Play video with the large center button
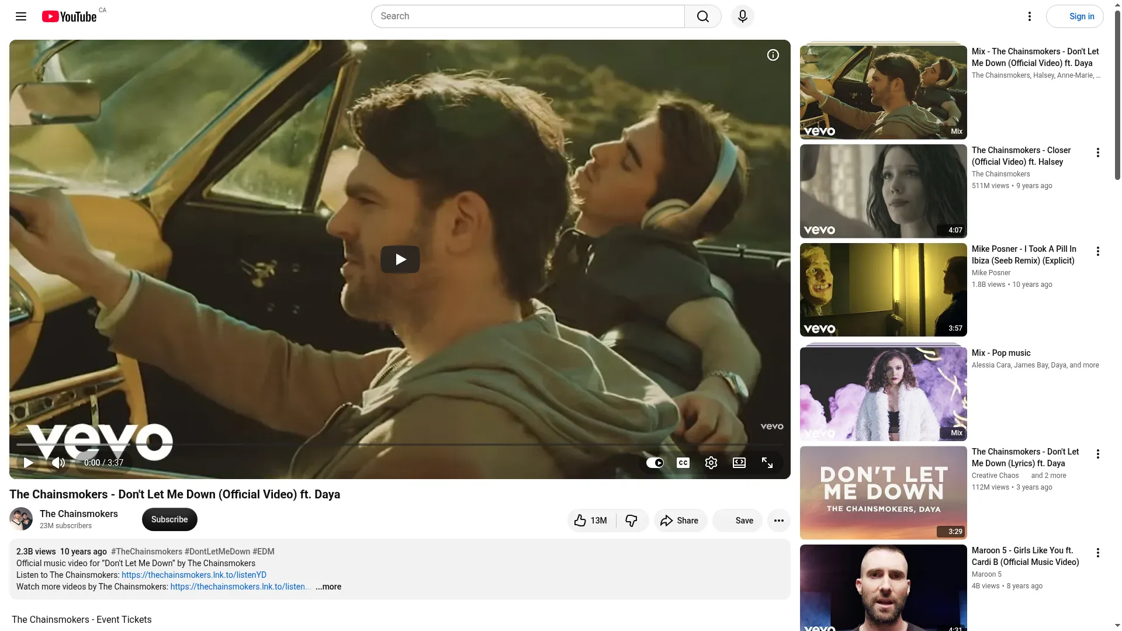The width and height of the screenshot is (1122, 631). [400, 259]
